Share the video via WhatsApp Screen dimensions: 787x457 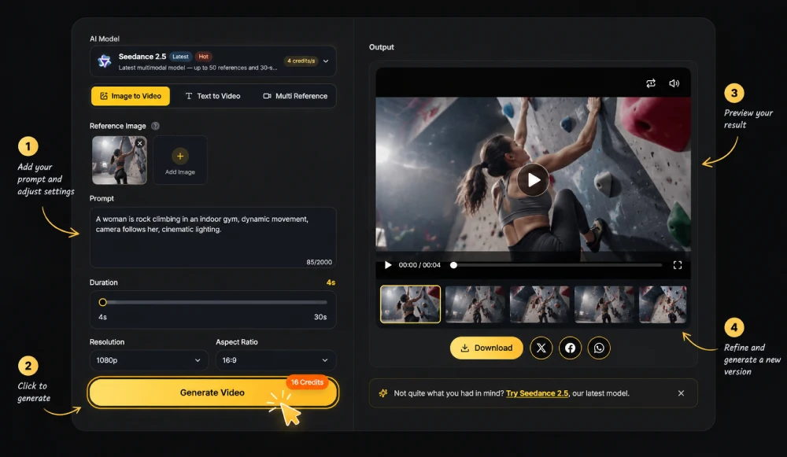point(599,348)
